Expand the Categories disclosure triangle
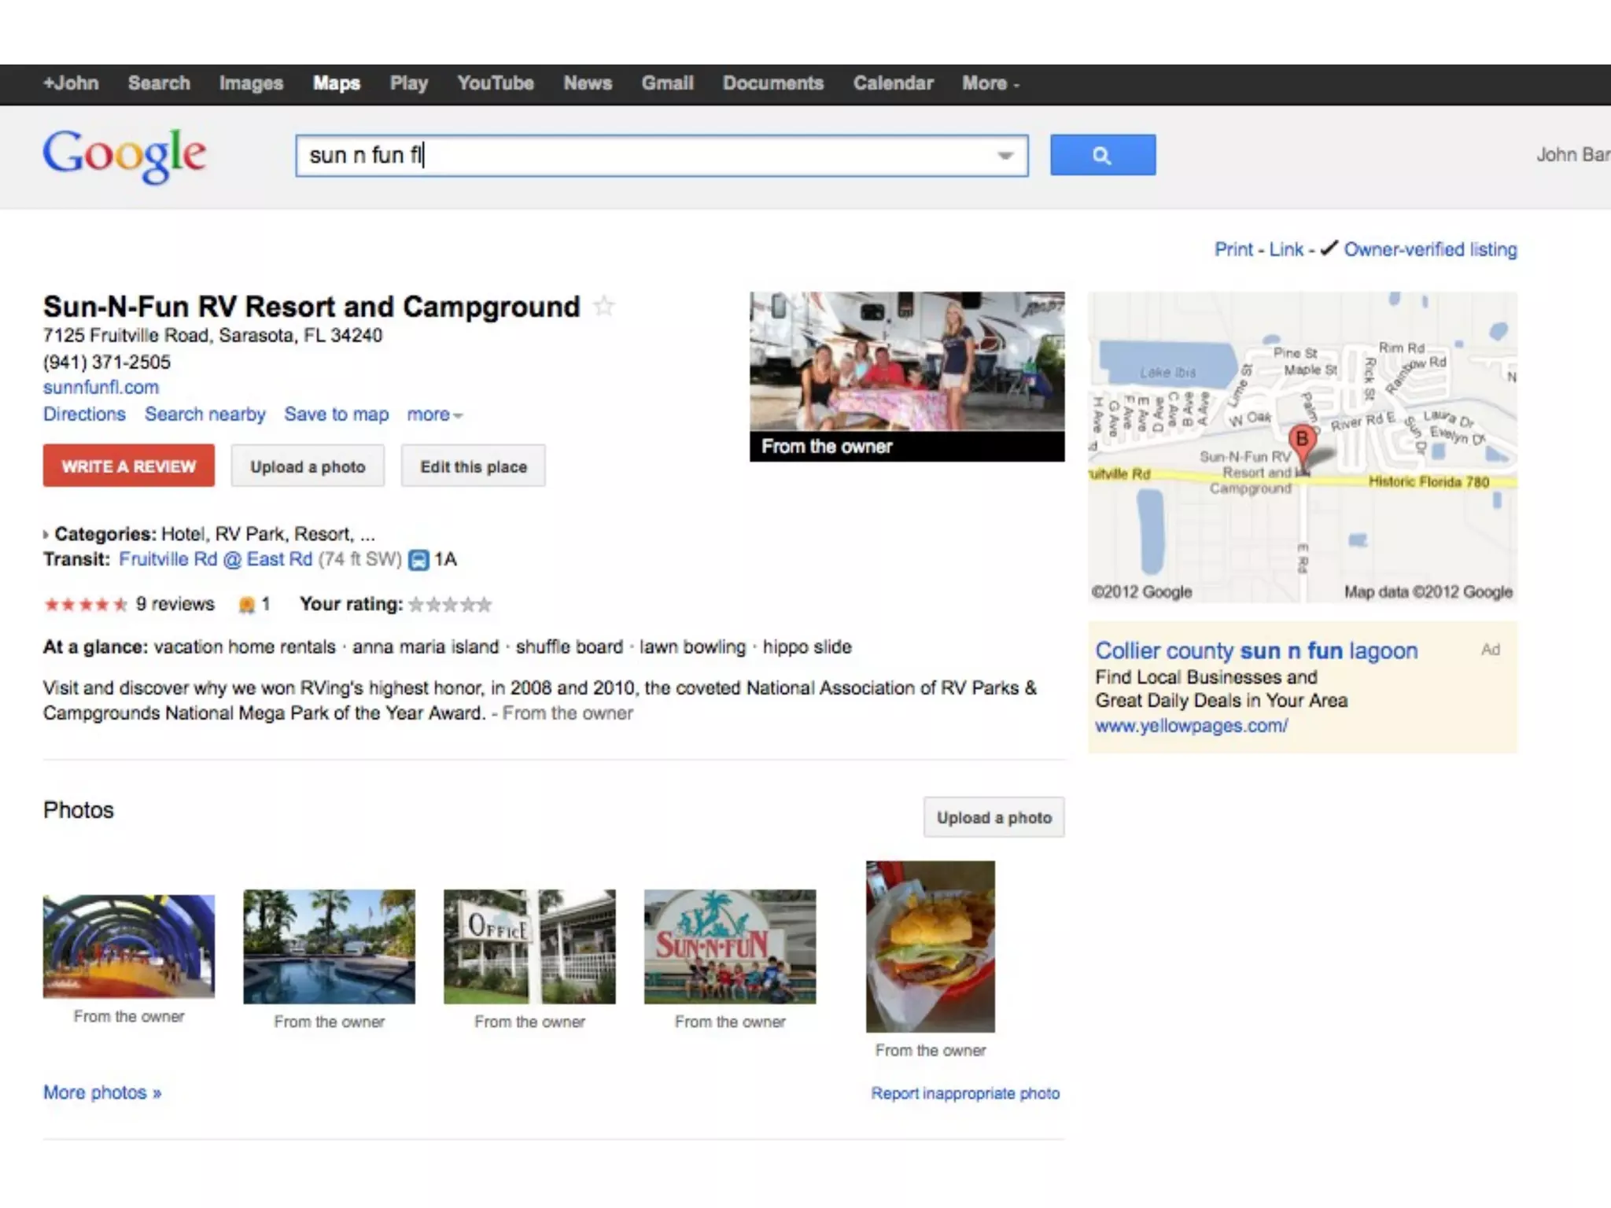The height and width of the screenshot is (1208, 1611). [x=46, y=535]
